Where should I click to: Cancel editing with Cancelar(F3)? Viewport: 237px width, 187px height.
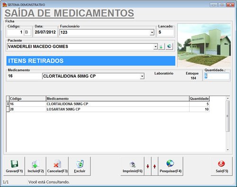click(57, 166)
